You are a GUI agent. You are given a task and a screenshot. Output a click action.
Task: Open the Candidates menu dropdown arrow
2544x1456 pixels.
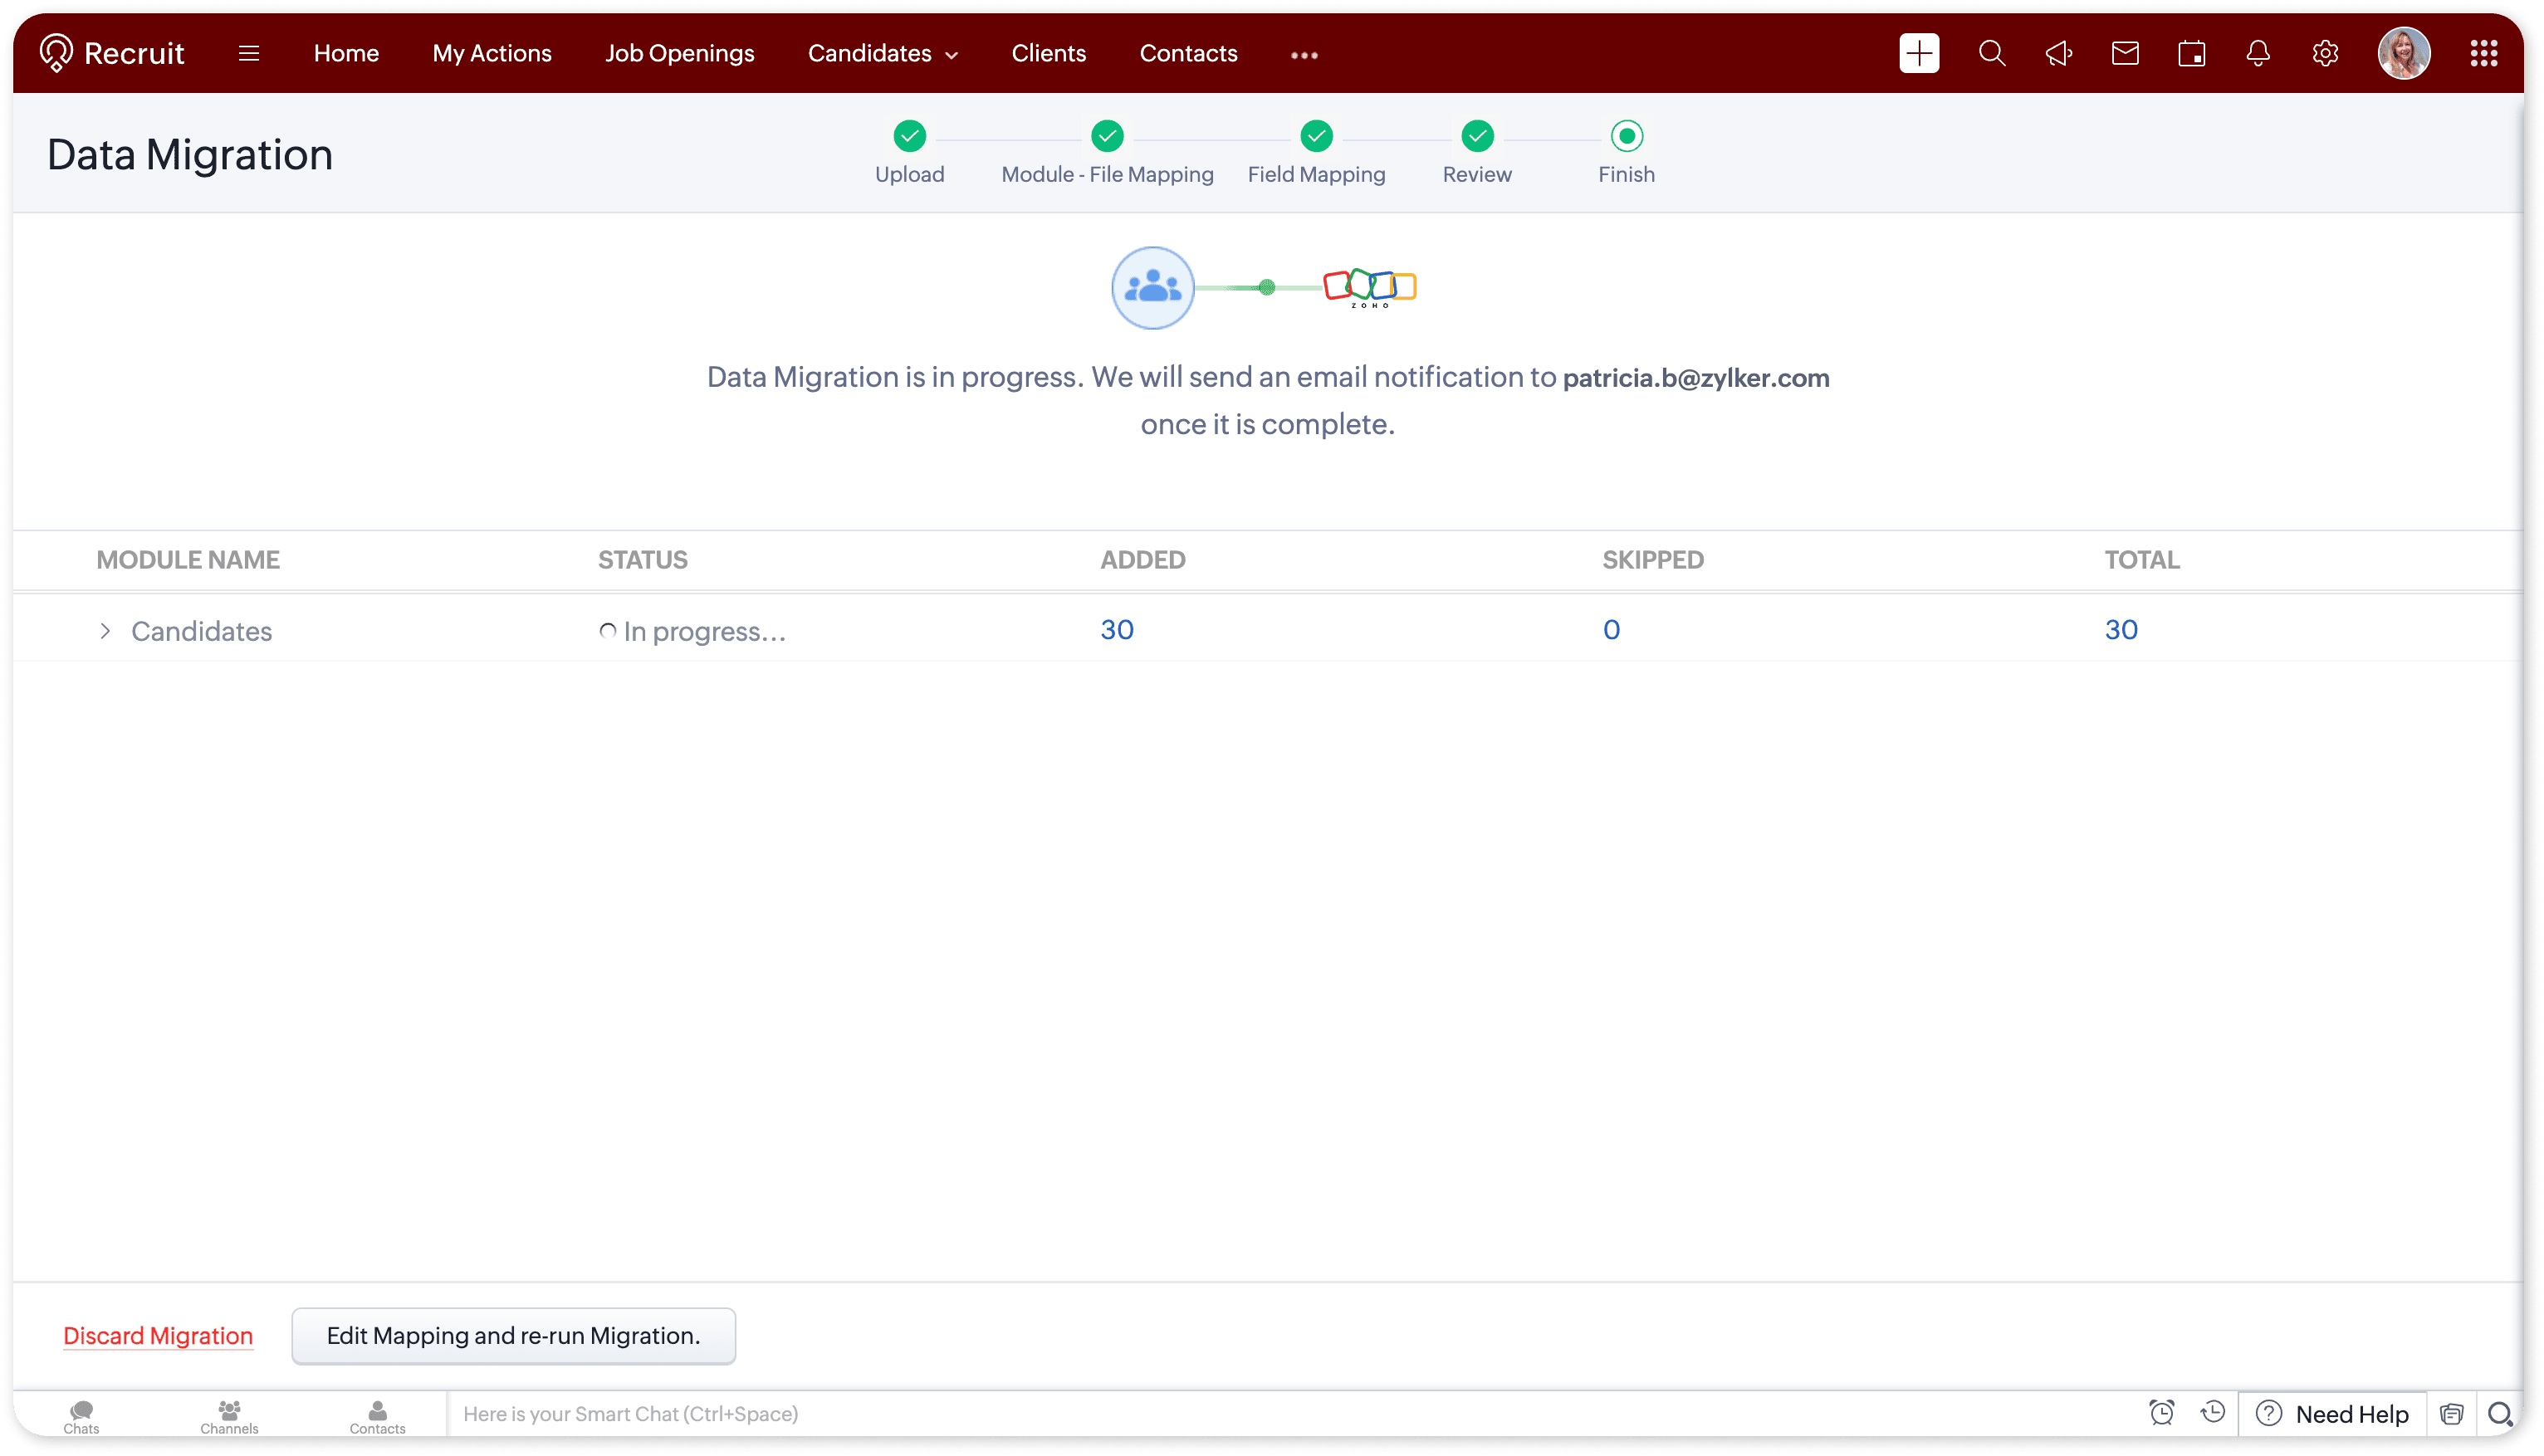coord(951,55)
